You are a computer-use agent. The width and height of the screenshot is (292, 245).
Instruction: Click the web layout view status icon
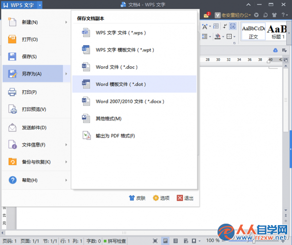coord(186,241)
